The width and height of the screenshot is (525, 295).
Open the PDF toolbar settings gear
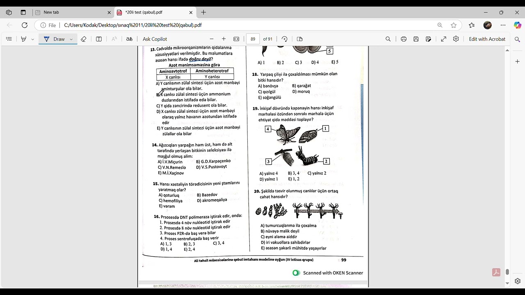[x=456, y=39]
